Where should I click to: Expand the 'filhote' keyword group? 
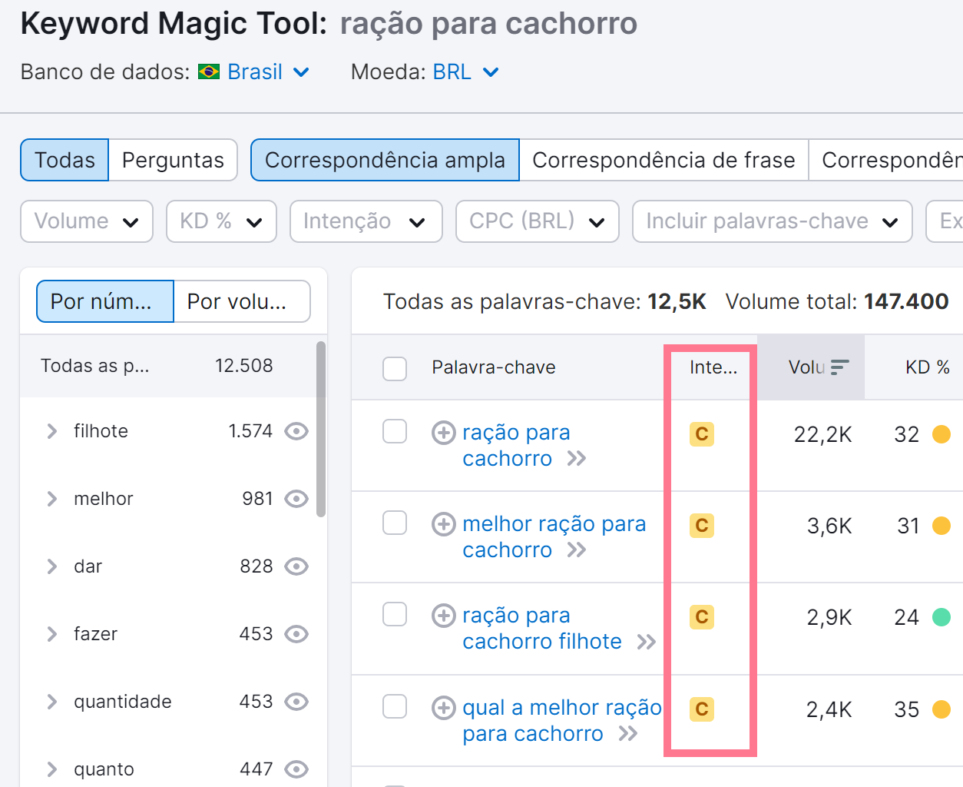click(x=52, y=431)
